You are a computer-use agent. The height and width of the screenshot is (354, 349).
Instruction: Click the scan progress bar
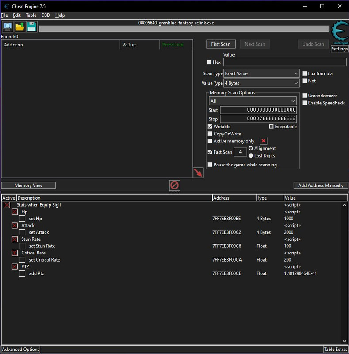(x=184, y=29)
